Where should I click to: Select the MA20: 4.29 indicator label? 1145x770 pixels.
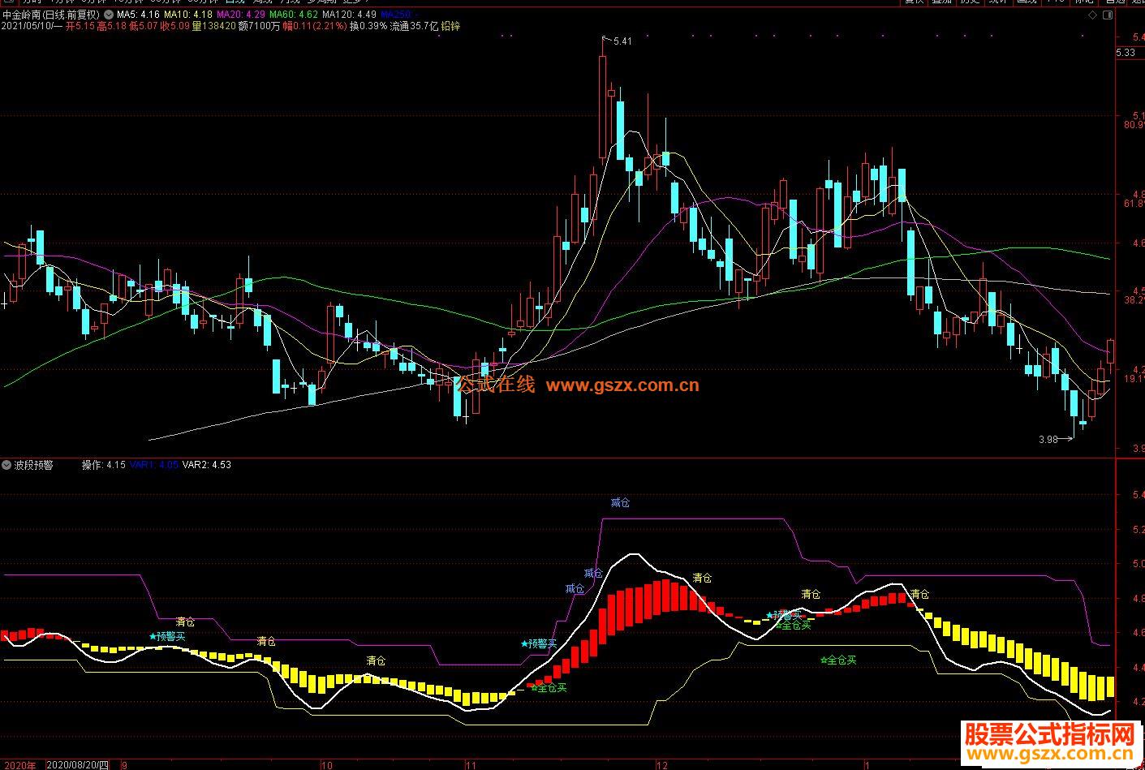click(x=240, y=15)
